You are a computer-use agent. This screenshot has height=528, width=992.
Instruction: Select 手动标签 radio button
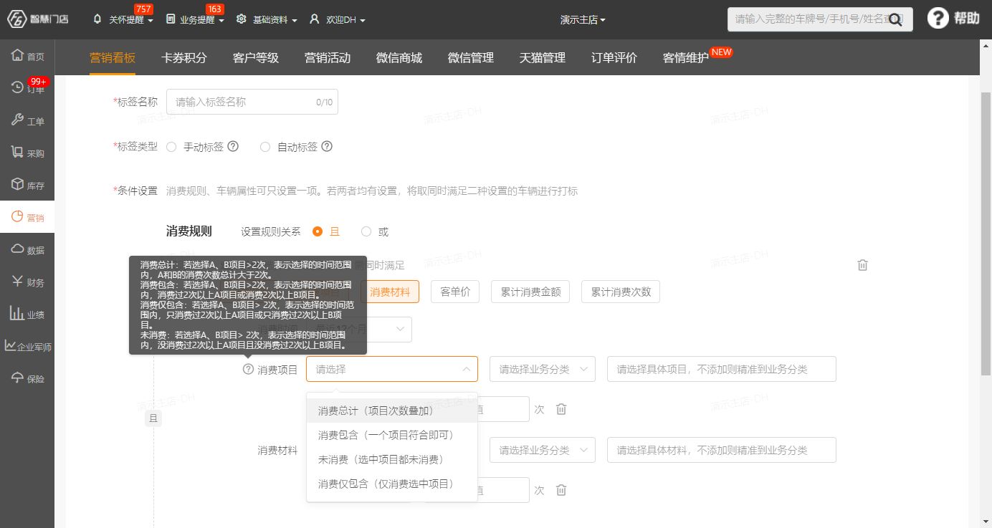pos(171,147)
